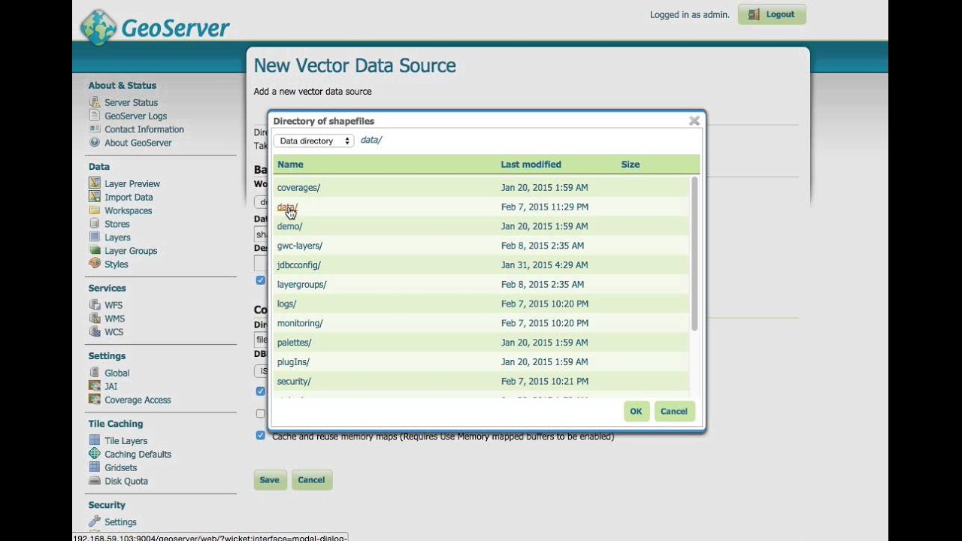This screenshot has height=541, width=962.
Task: Click the Gridsets icon
Action: point(95,467)
